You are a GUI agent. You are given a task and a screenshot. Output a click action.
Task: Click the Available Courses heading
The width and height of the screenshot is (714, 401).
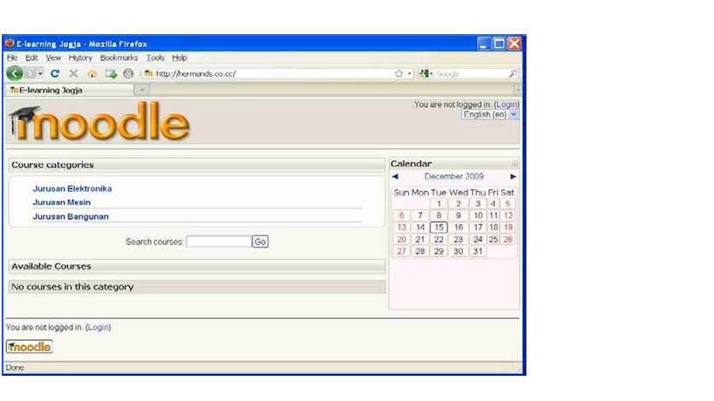tap(51, 266)
